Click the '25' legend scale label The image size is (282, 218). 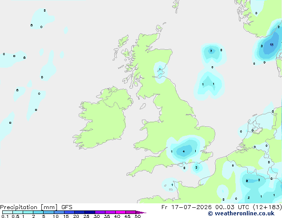coord(86,216)
